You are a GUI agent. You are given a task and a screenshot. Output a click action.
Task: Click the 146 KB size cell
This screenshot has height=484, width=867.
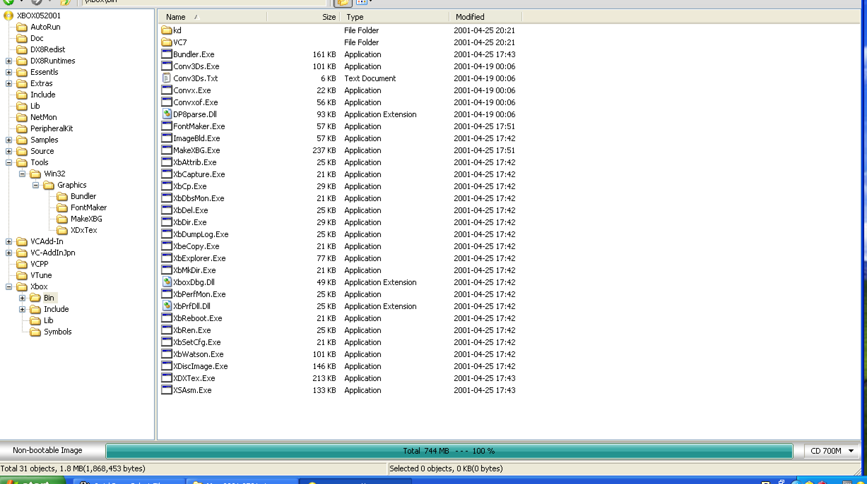[324, 366]
